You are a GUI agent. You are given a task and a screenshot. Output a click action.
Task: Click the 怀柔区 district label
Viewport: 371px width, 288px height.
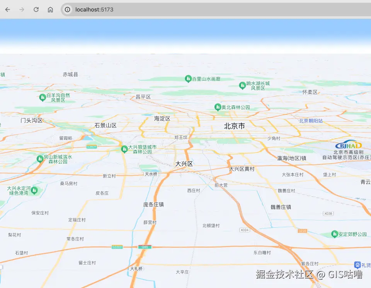pos(310,92)
